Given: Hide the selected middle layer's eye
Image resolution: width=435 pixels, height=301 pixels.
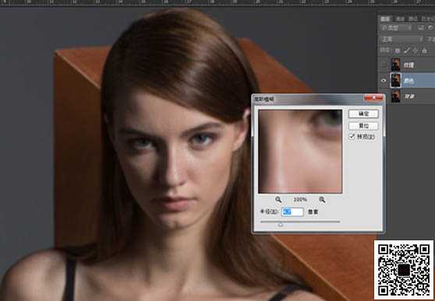Looking at the screenshot, I should coord(384,81).
